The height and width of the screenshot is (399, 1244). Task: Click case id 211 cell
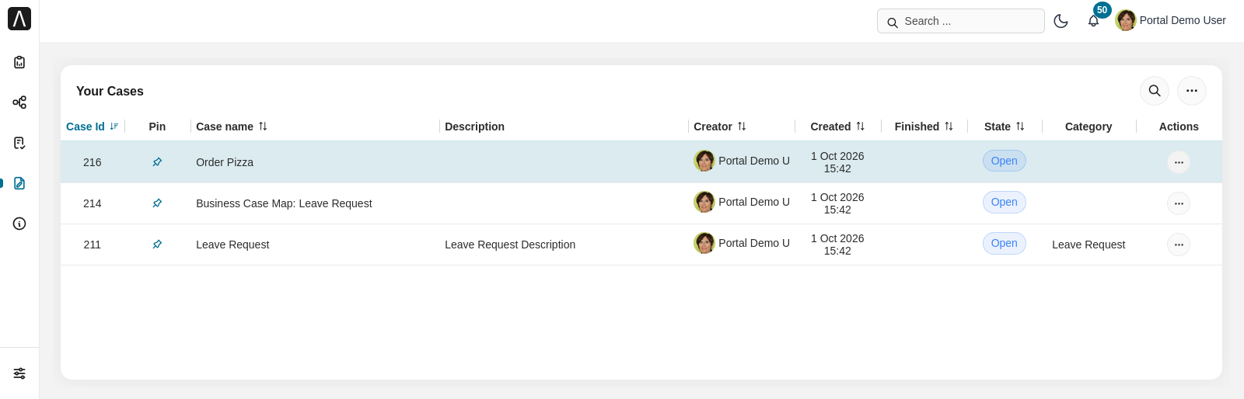point(93,245)
